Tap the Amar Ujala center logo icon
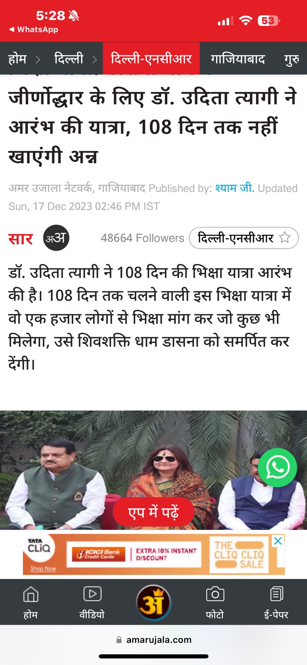This screenshot has height=665, width=307. coord(153,602)
